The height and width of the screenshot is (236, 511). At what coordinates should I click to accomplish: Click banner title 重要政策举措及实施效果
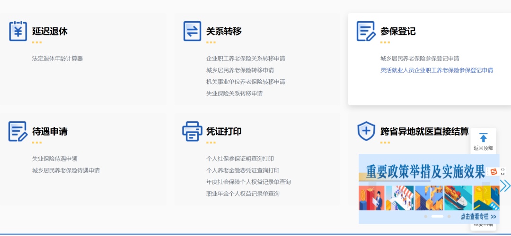pyautogui.click(x=425, y=172)
